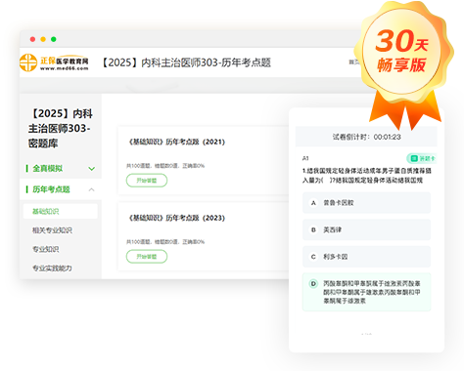Choose the highlighted option D
This screenshot has width=464, height=371.
tap(367, 292)
